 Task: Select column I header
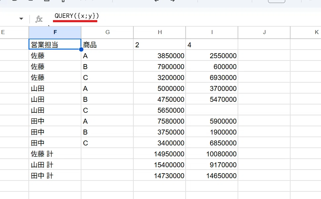click(x=212, y=32)
